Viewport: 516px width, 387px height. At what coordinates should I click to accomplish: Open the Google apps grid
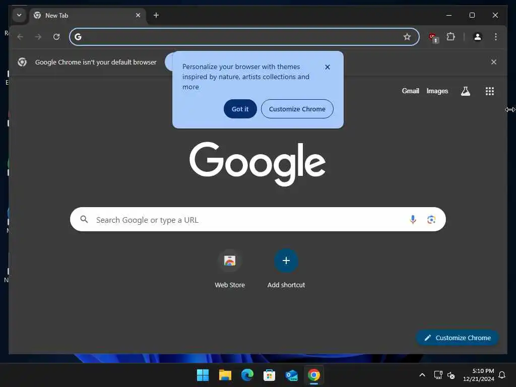coord(490,91)
